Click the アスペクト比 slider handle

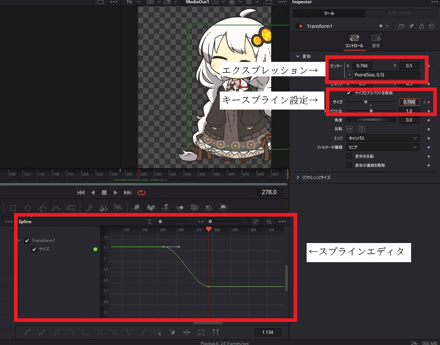(371, 111)
